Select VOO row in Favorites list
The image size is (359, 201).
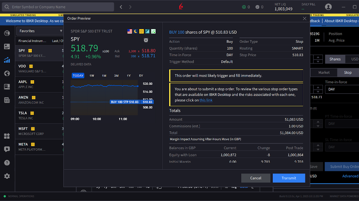click(40, 68)
